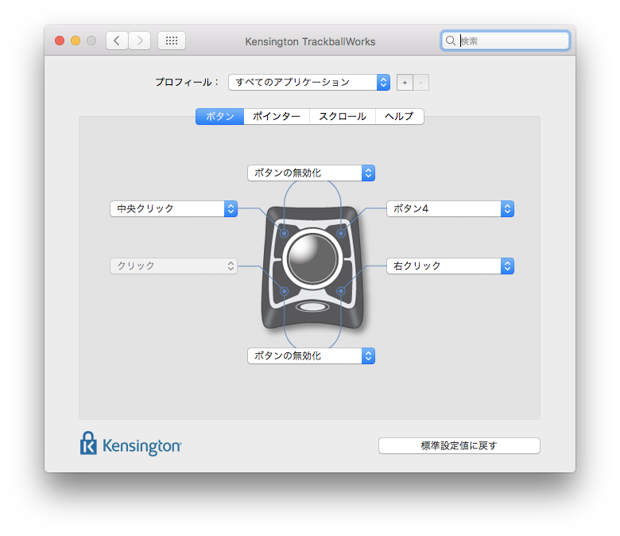The width and height of the screenshot is (620, 536).
Task: Click the Kensington TrackballWorks window title
Action: tap(310, 41)
